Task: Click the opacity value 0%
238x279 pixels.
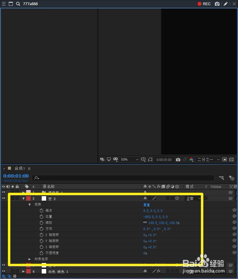Action: [145, 253]
